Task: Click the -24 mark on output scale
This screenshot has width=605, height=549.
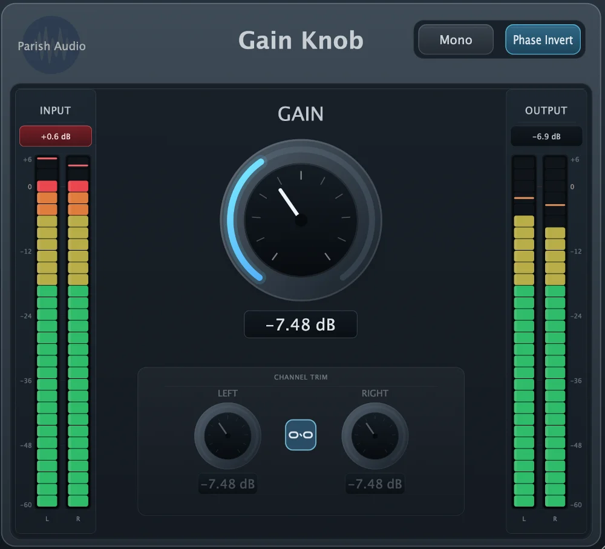Action: pyautogui.click(x=576, y=316)
